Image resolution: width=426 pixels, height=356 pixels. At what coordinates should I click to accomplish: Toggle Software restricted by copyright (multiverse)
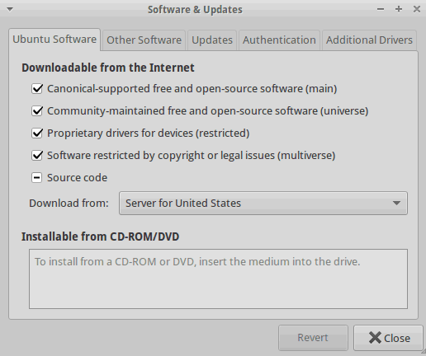37,156
